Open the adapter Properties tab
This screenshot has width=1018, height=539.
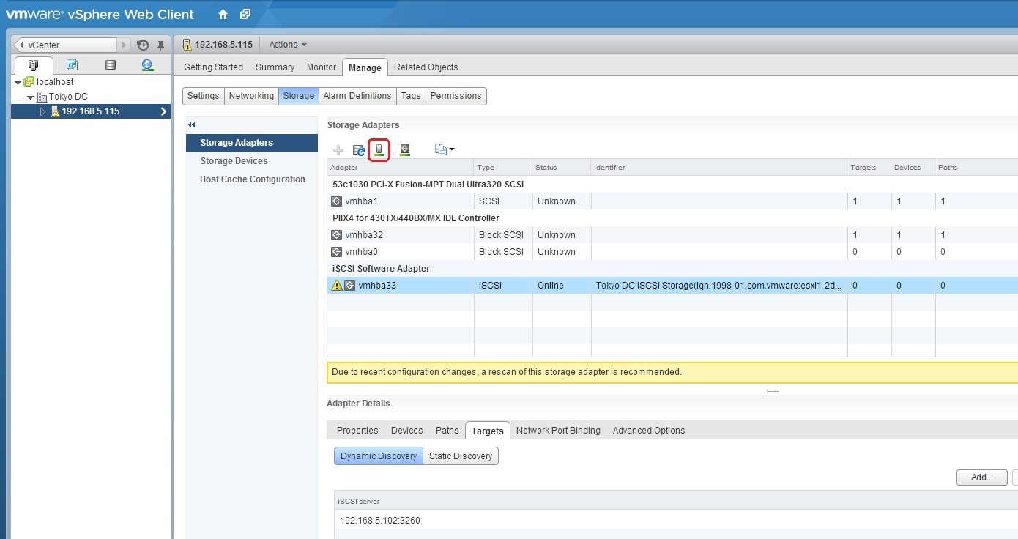click(x=357, y=431)
